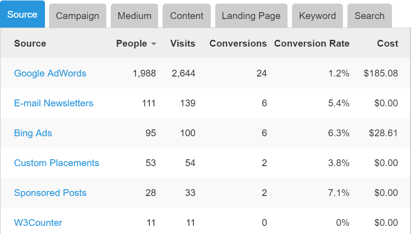Screen dimensions: 411x234
Task: Sort by the Conversions column header
Action: click(x=238, y=43)
